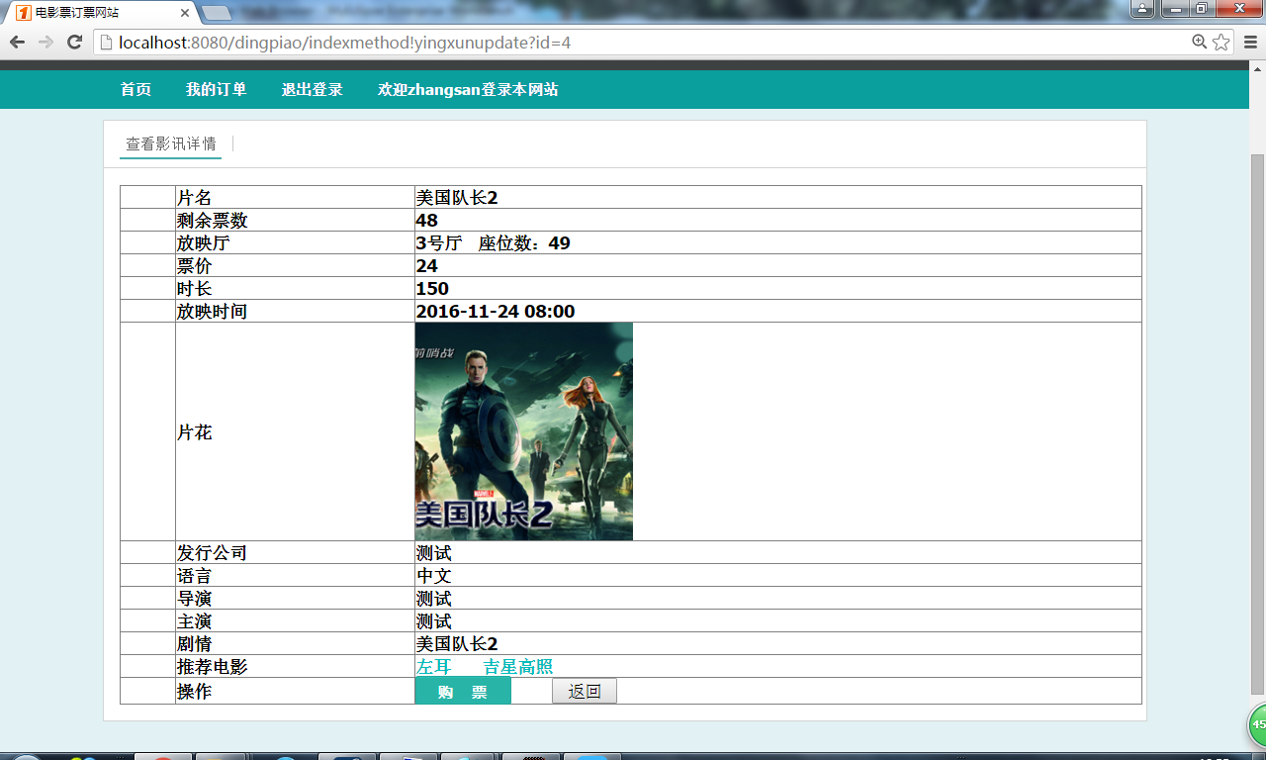Click 退出登录 to log out
This screenshot has width=1266, height=760.
coord(312,89)
